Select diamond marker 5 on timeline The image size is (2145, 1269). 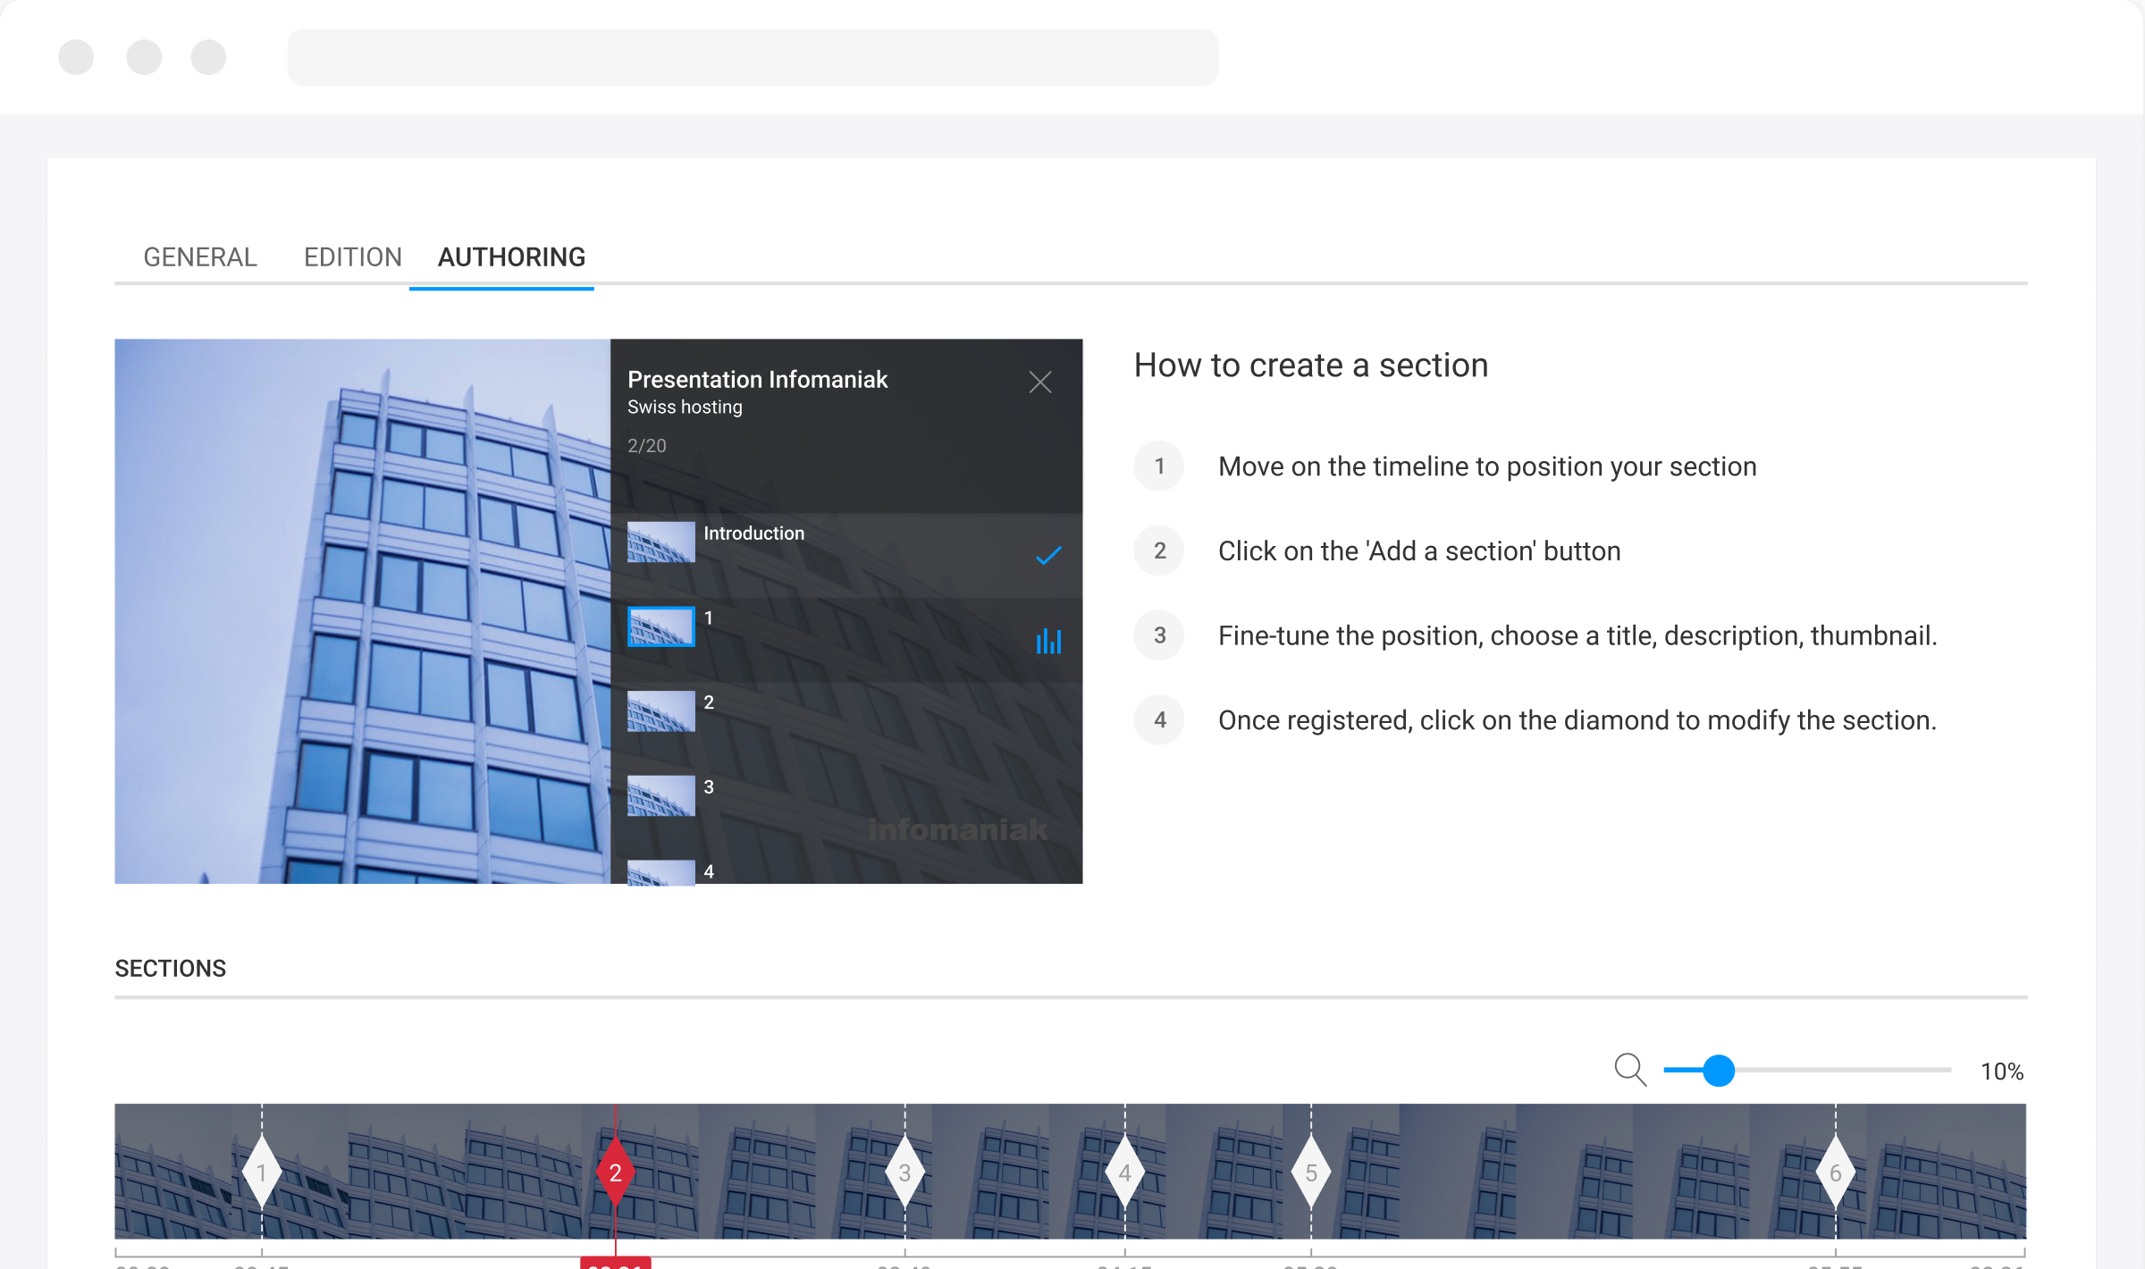pyautogui.click(x=1310, y=1172)
